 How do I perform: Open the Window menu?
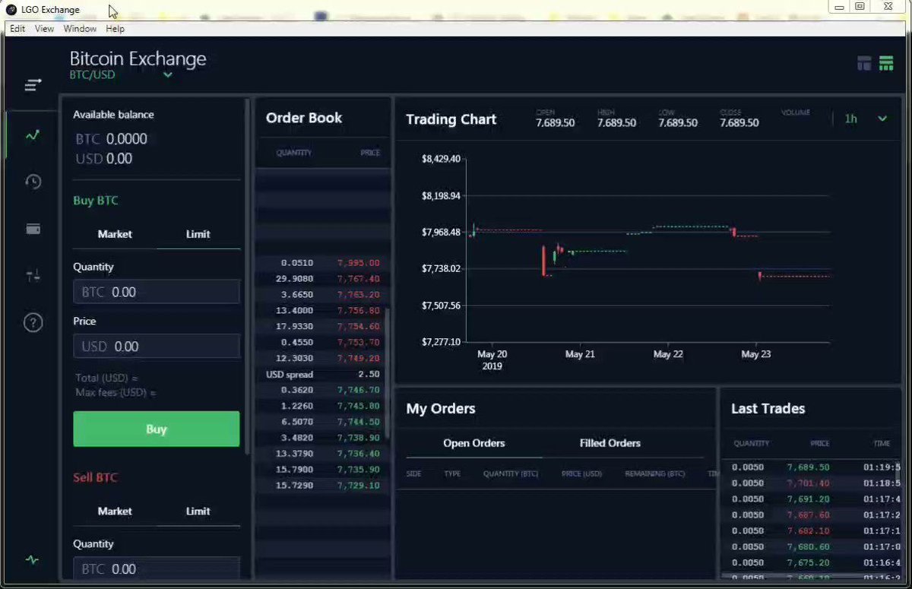[80, 29]
